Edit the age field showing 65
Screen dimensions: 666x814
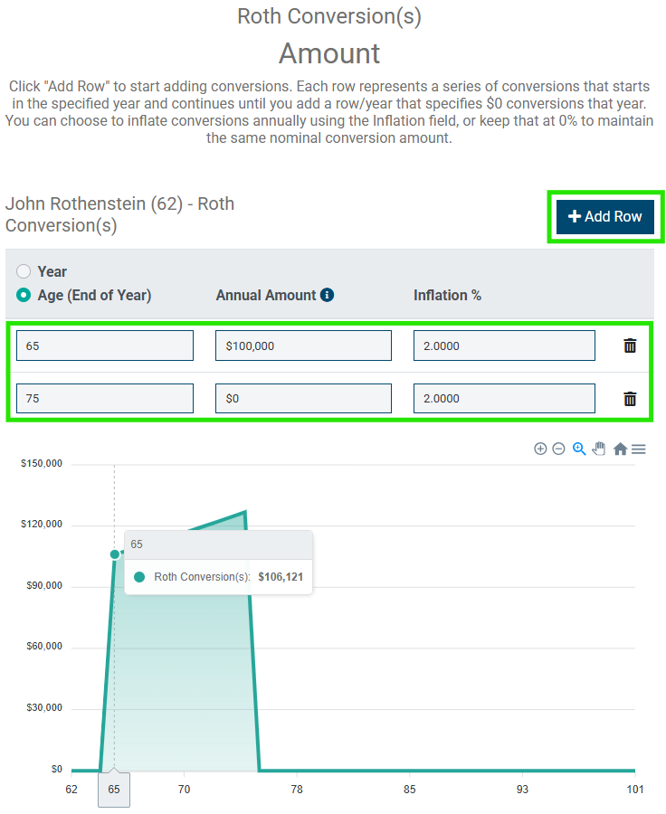(x=105, y=345)
